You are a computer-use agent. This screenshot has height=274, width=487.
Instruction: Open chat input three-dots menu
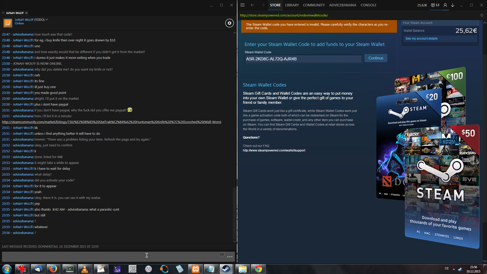pos(230,257)
